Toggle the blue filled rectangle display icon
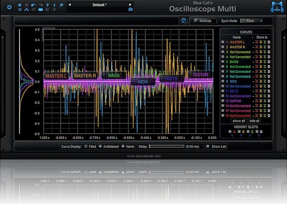 click(x=41, y=10)
